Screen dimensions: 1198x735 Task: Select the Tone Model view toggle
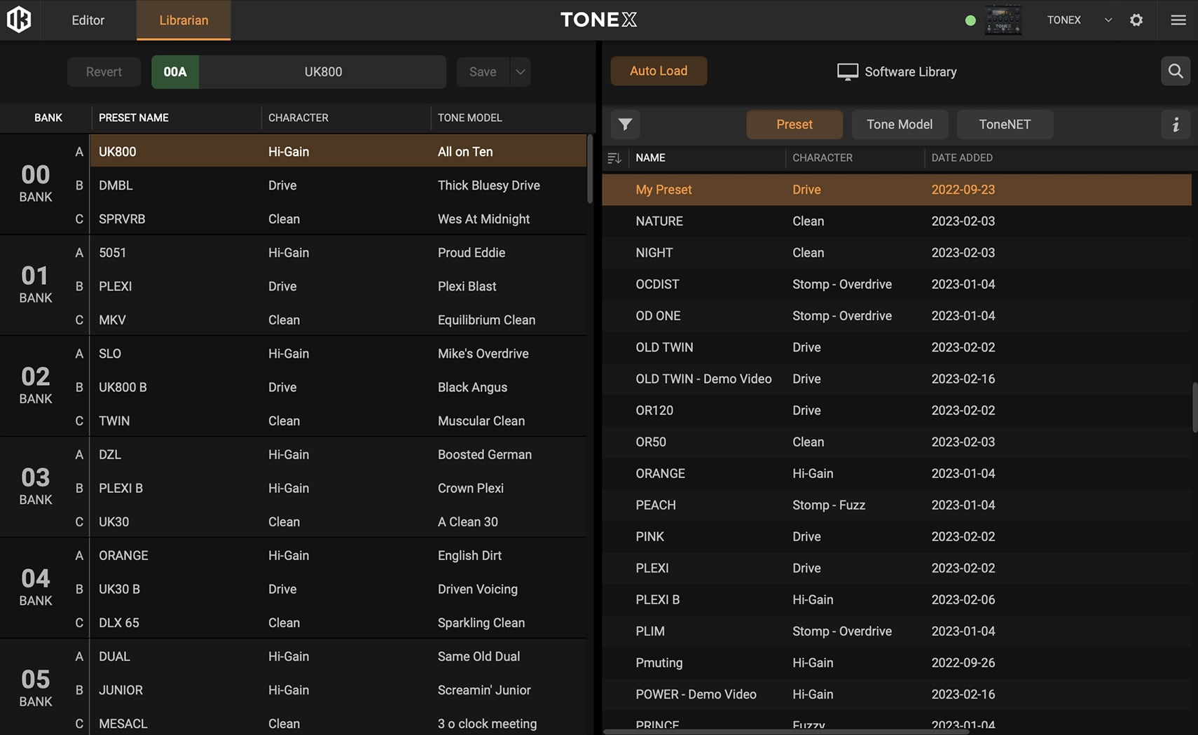[x=899, y=125]
